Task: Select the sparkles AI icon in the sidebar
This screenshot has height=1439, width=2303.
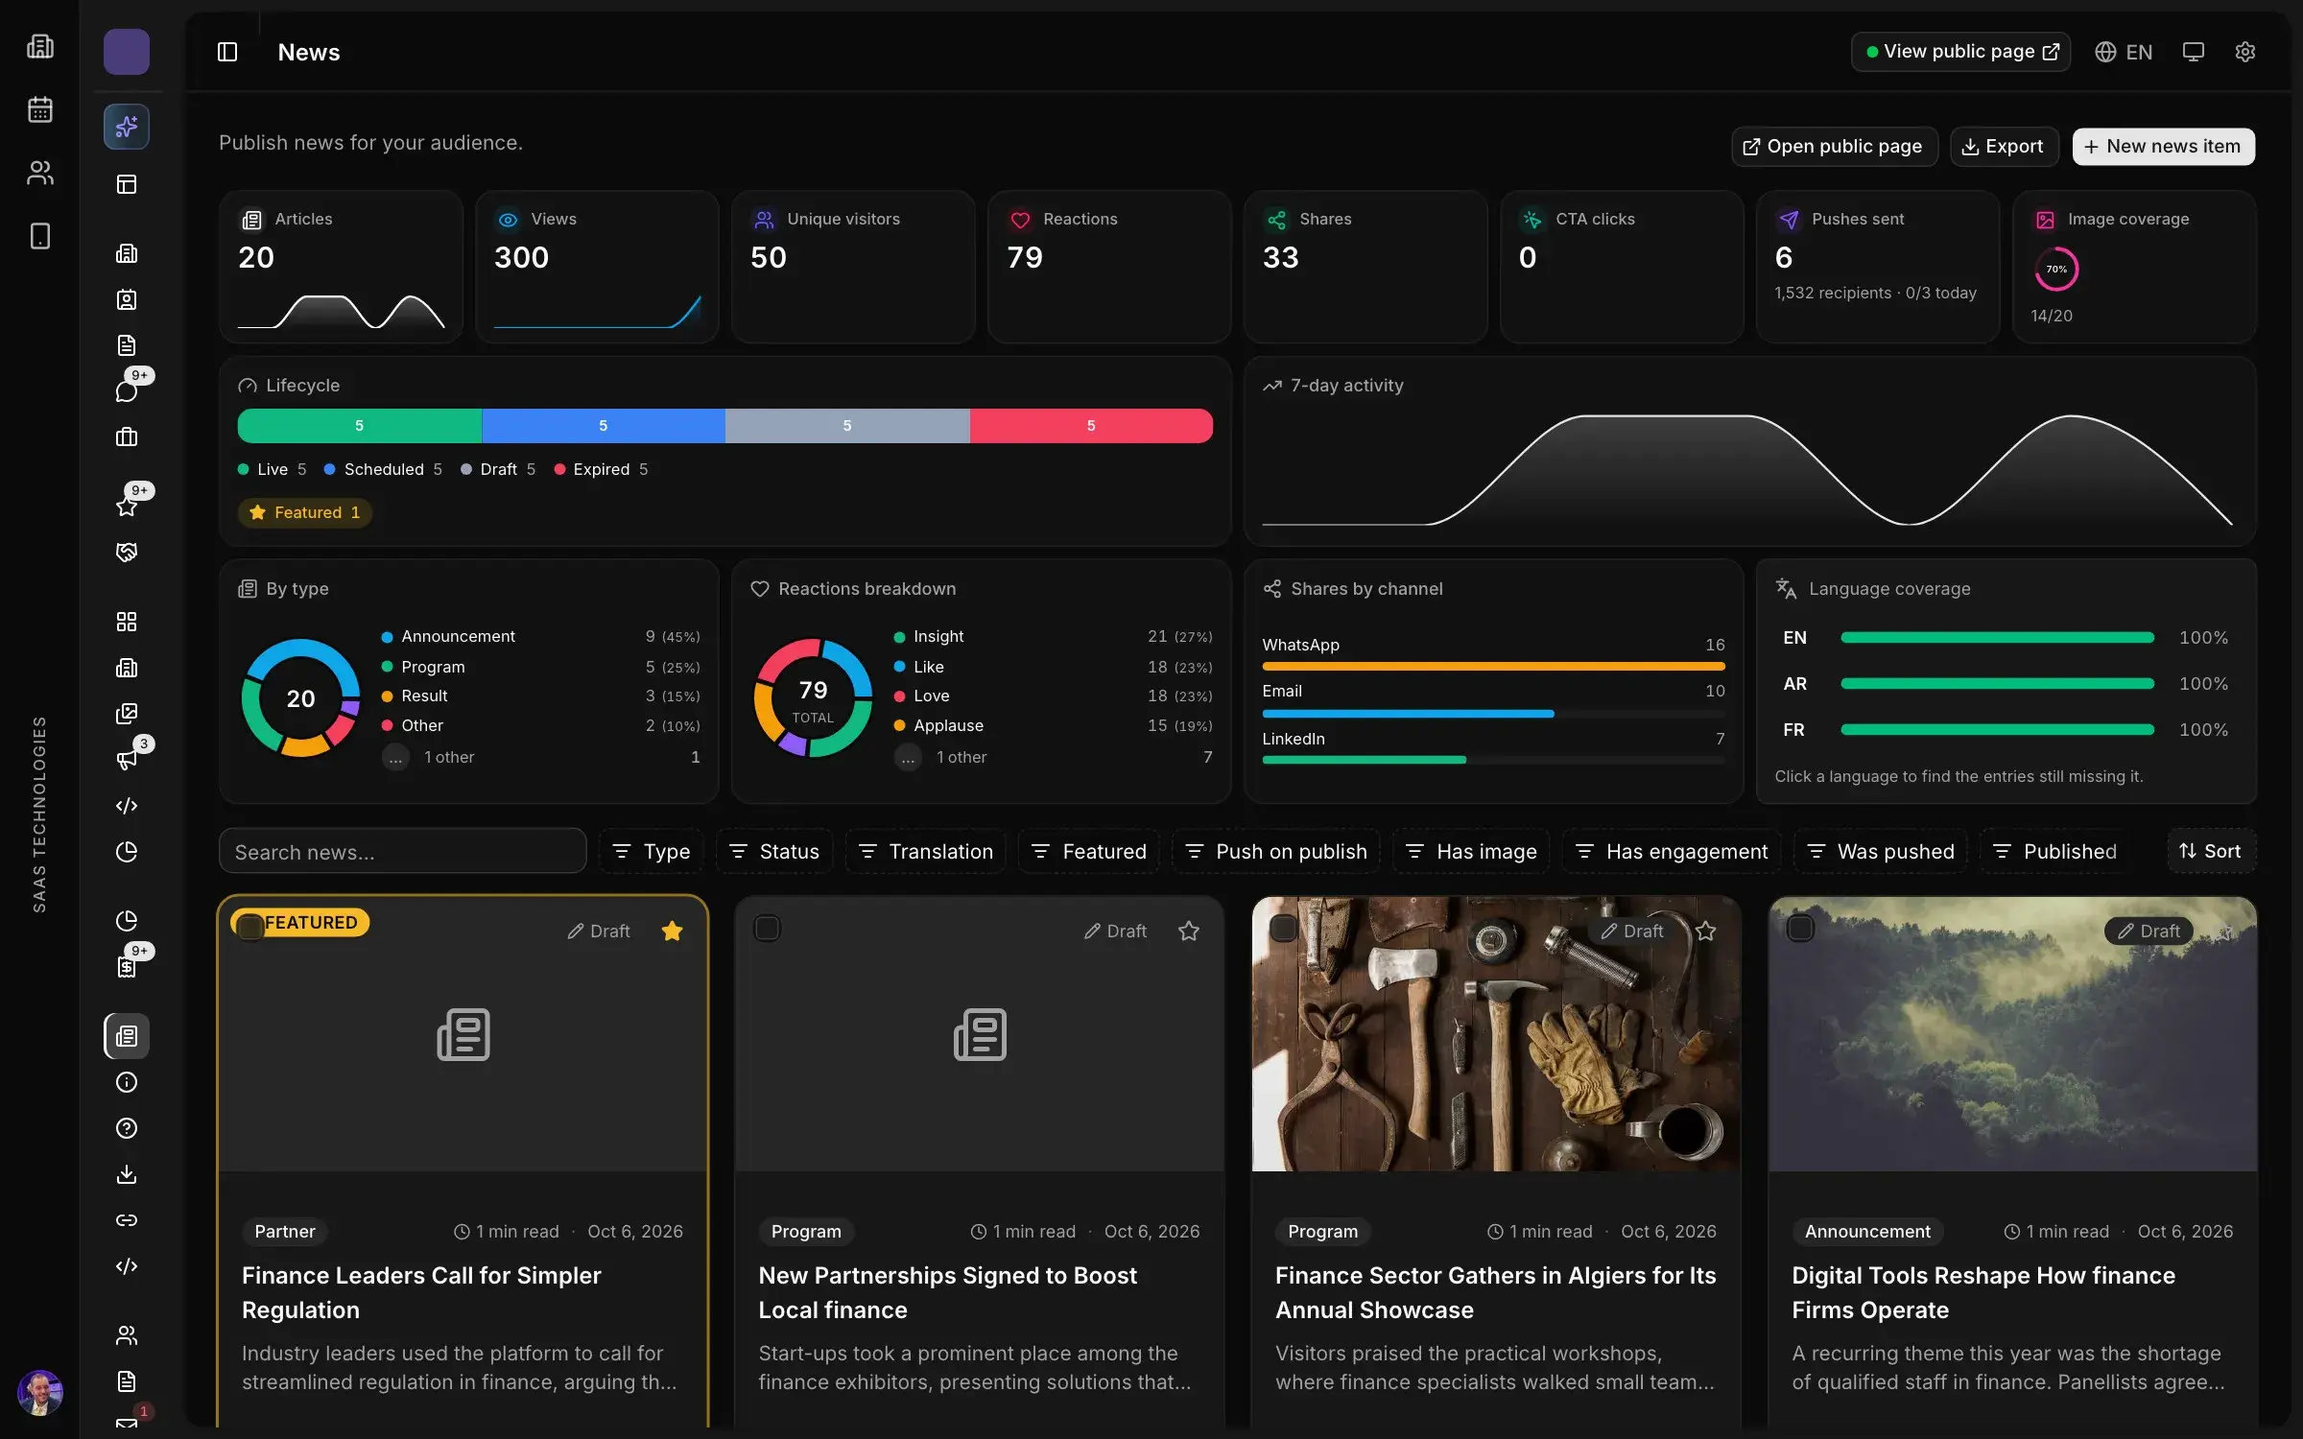Action: [x=127, y=127]
